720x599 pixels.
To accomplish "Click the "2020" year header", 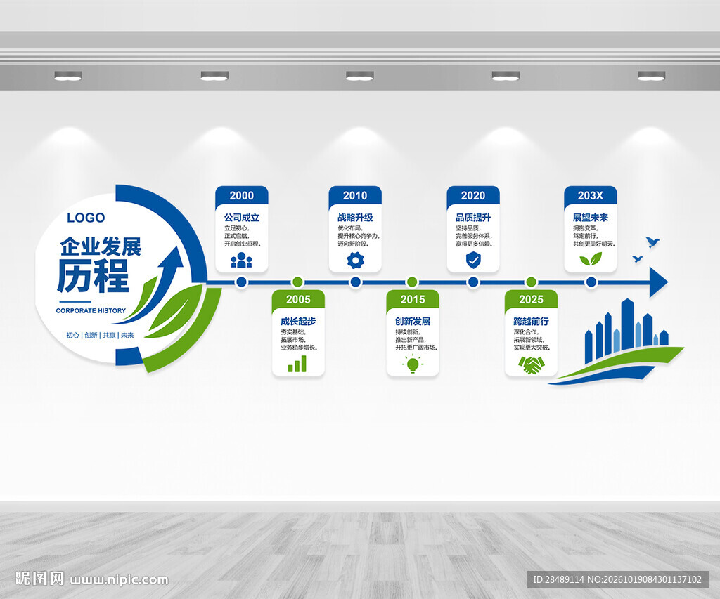I will pos(473,195).
